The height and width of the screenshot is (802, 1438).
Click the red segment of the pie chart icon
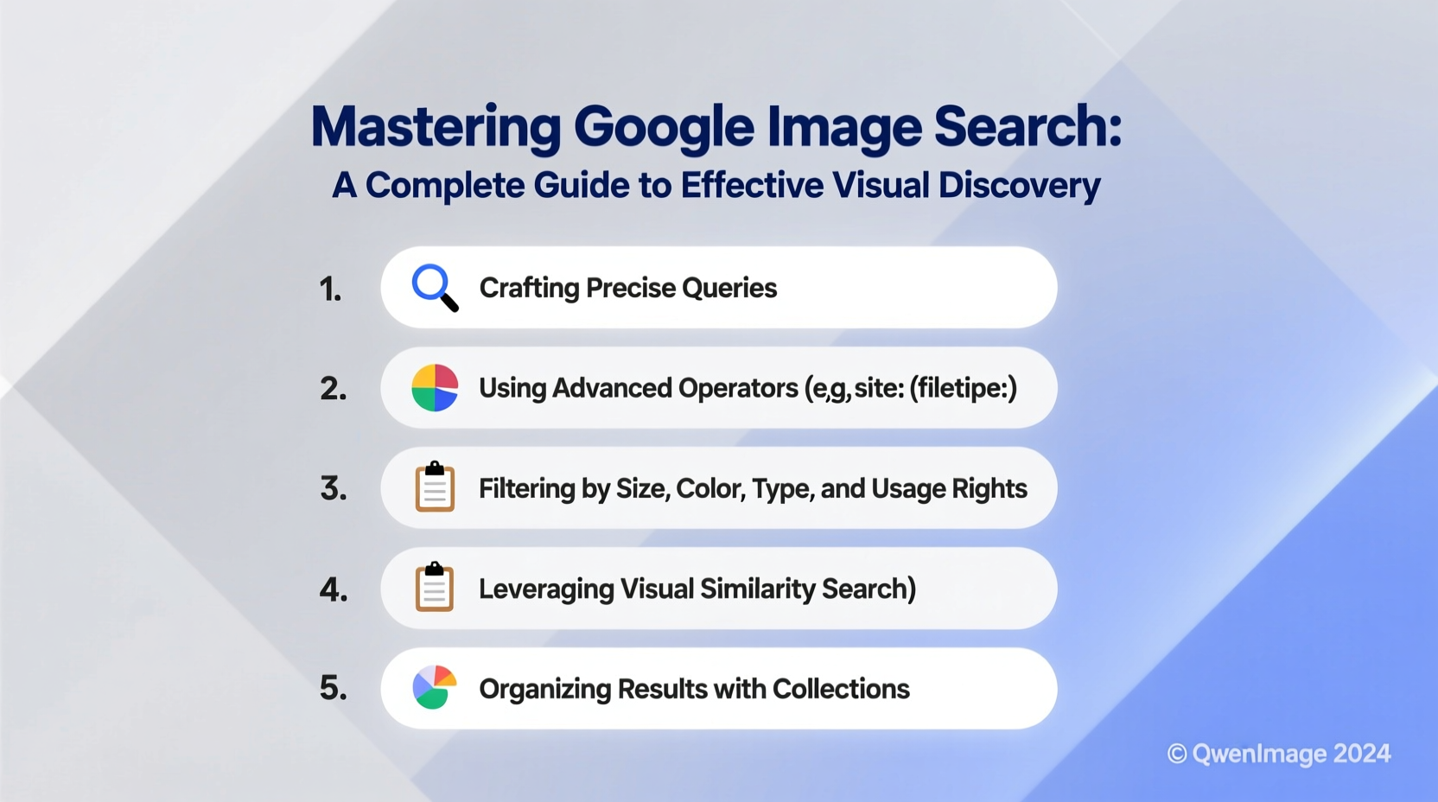point(443,379)
